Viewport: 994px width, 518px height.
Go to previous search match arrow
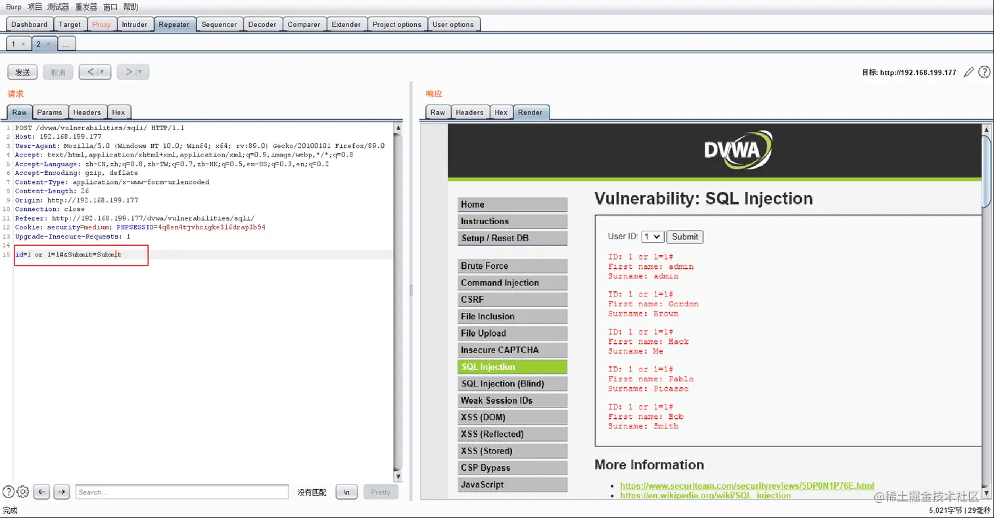tap(41, 491)
